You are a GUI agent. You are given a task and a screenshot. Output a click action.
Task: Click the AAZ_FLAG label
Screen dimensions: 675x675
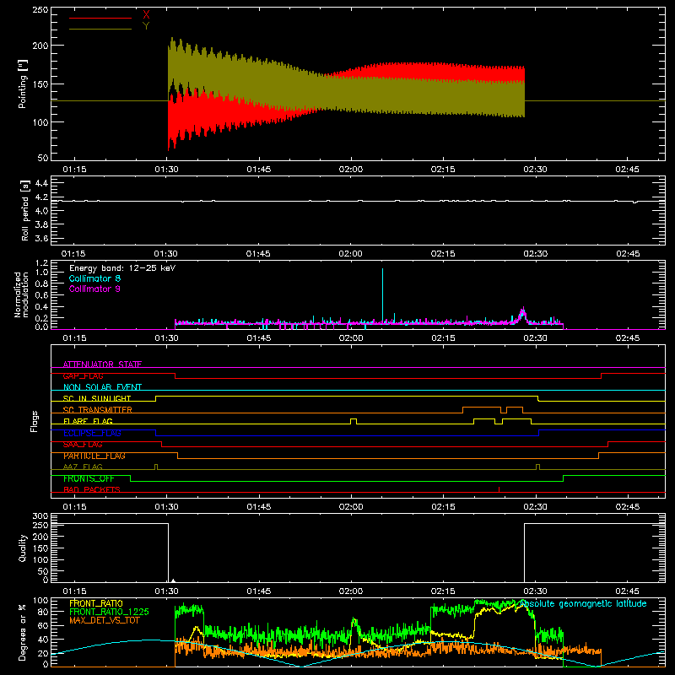83,467
